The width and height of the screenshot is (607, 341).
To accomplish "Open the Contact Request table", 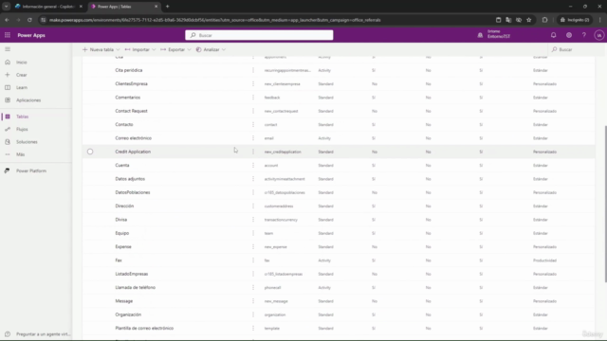I will 131,111.
